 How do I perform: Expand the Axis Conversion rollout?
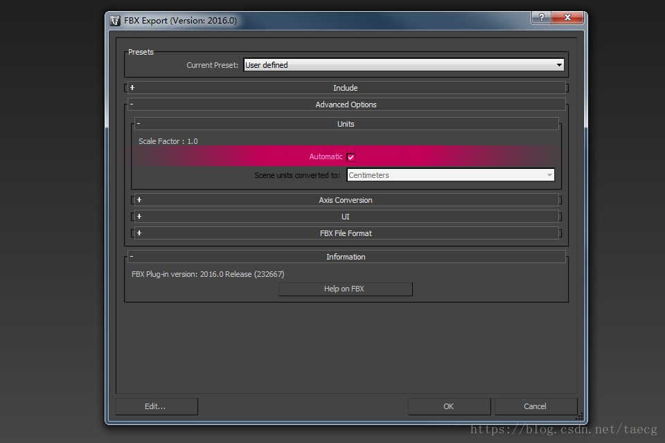pos(346,200)
